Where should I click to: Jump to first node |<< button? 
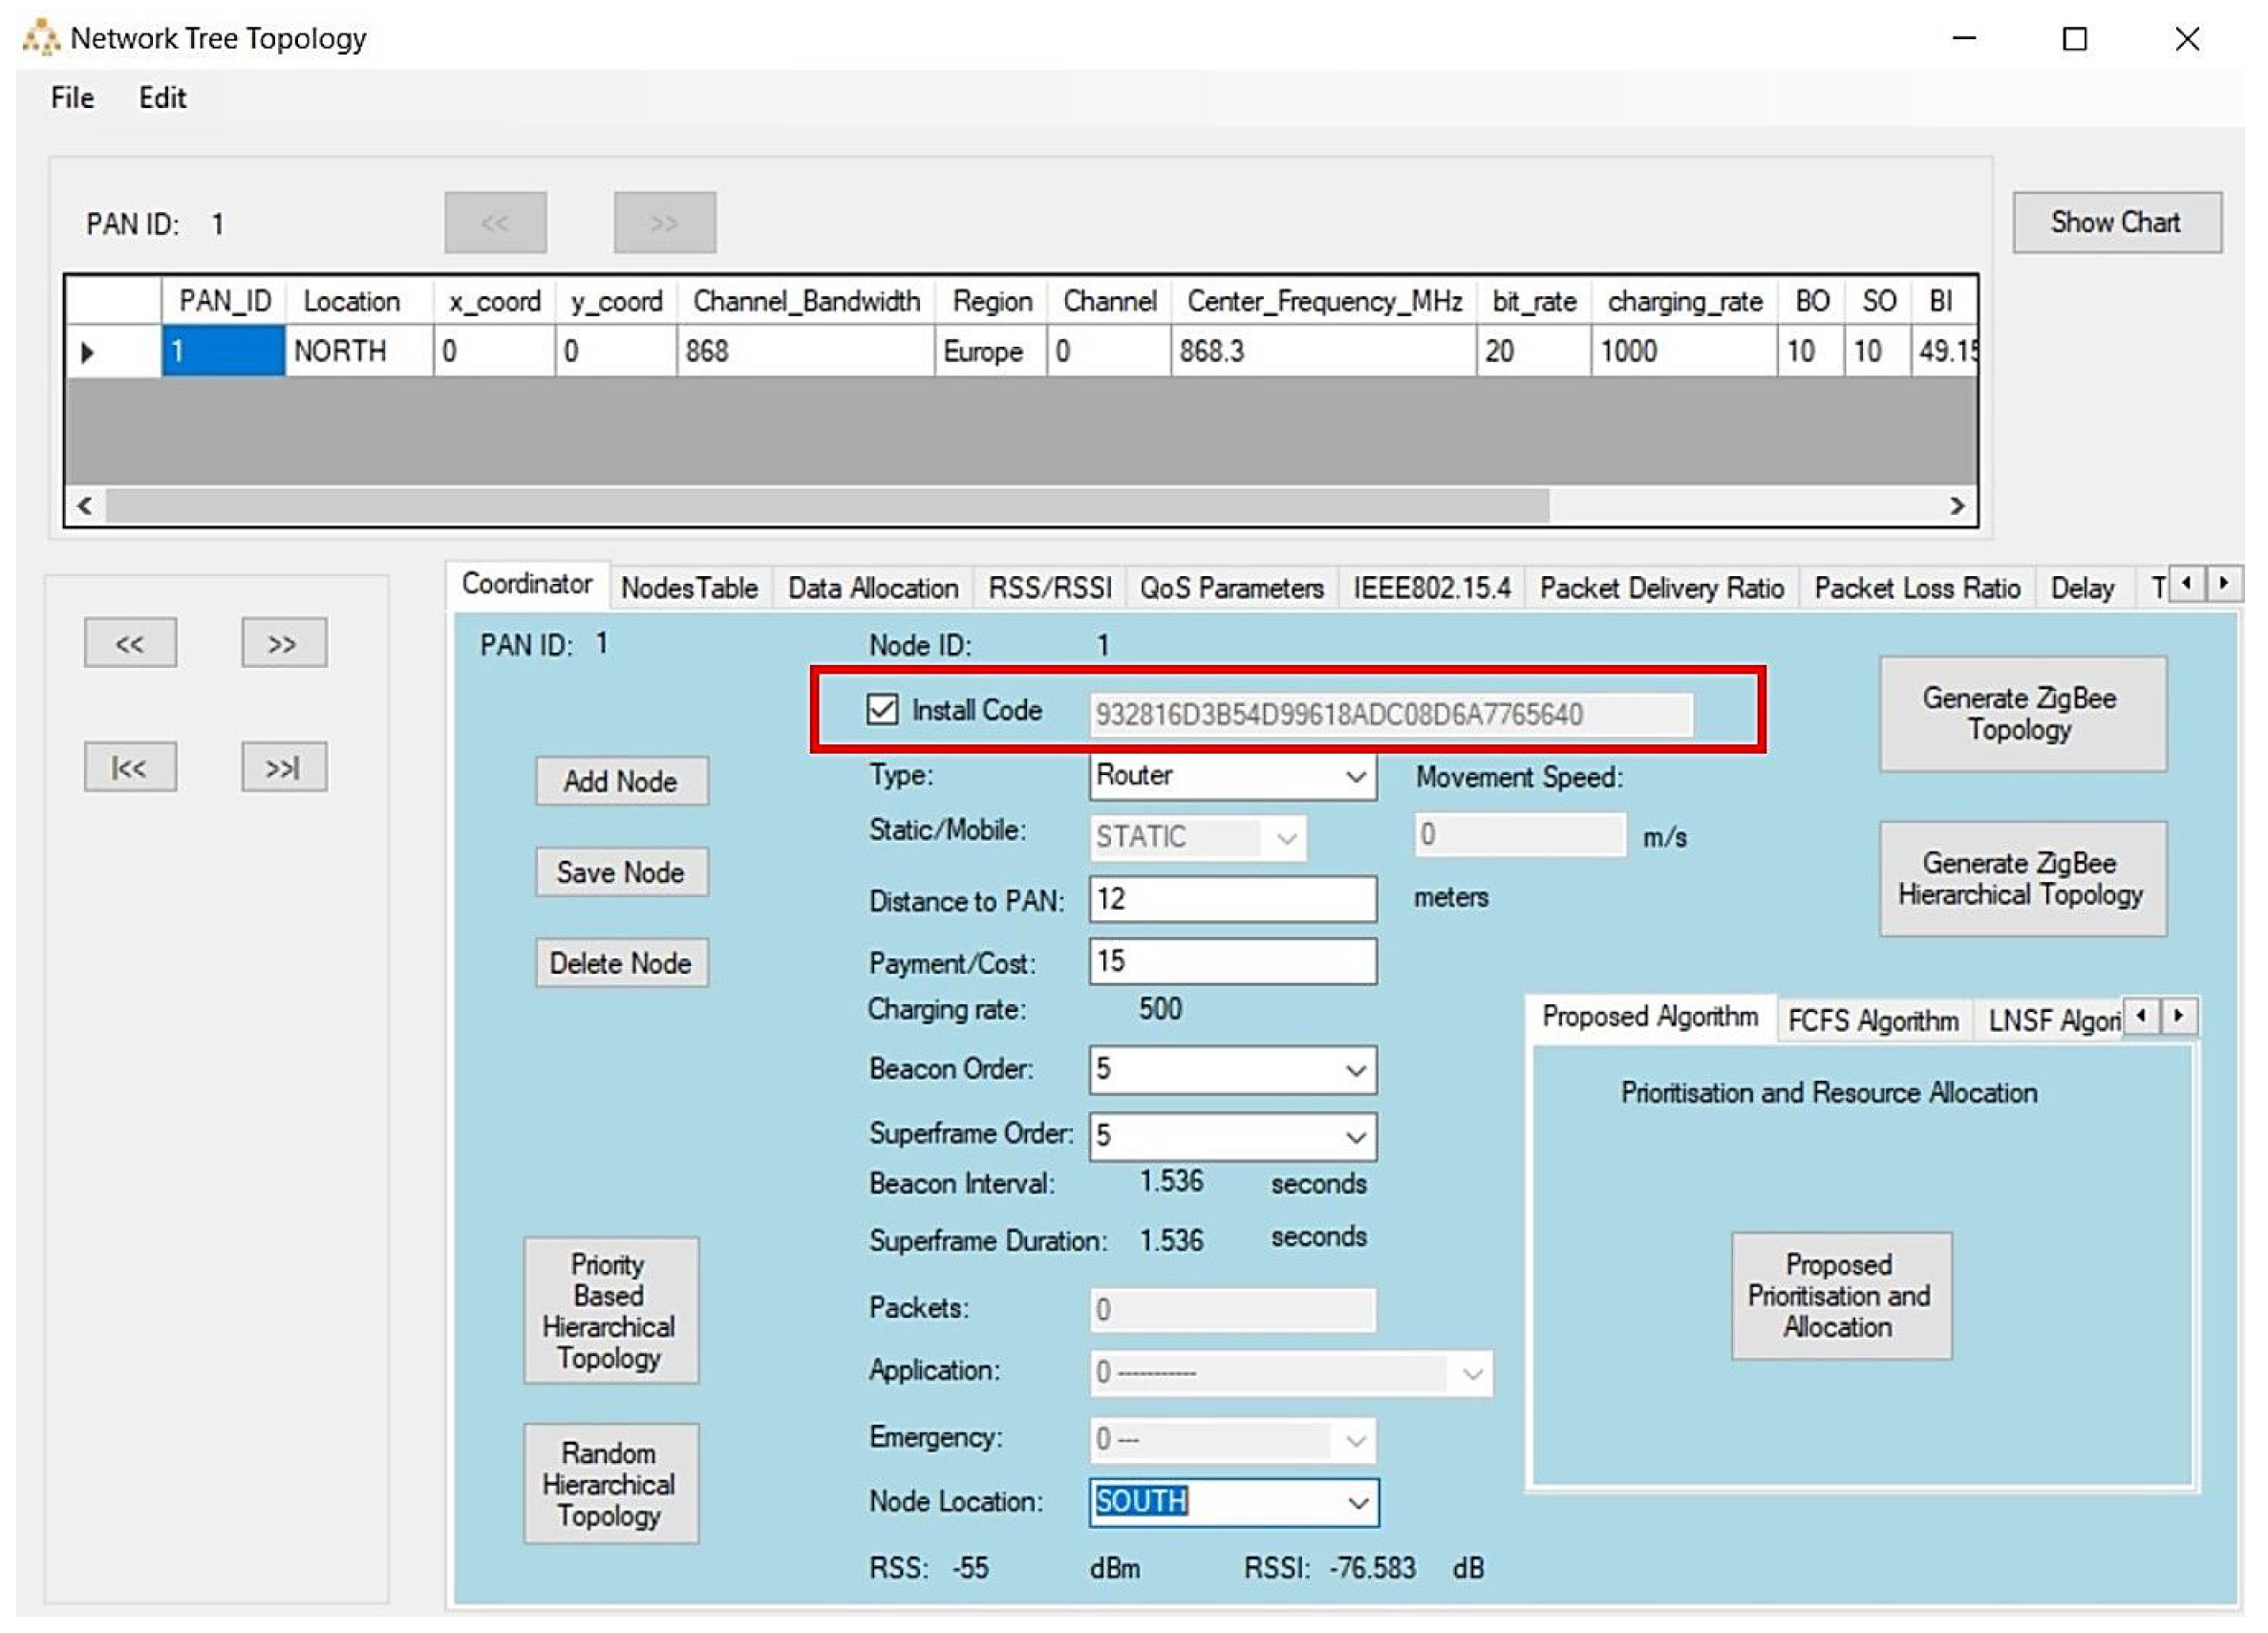click(130, 767)
